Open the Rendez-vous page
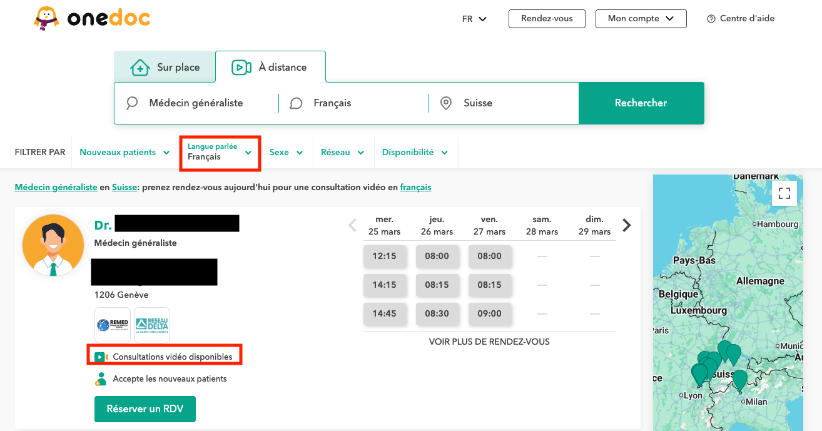This screenshot has height=431, width=822. pyautogui.click(x=547, y=19)
